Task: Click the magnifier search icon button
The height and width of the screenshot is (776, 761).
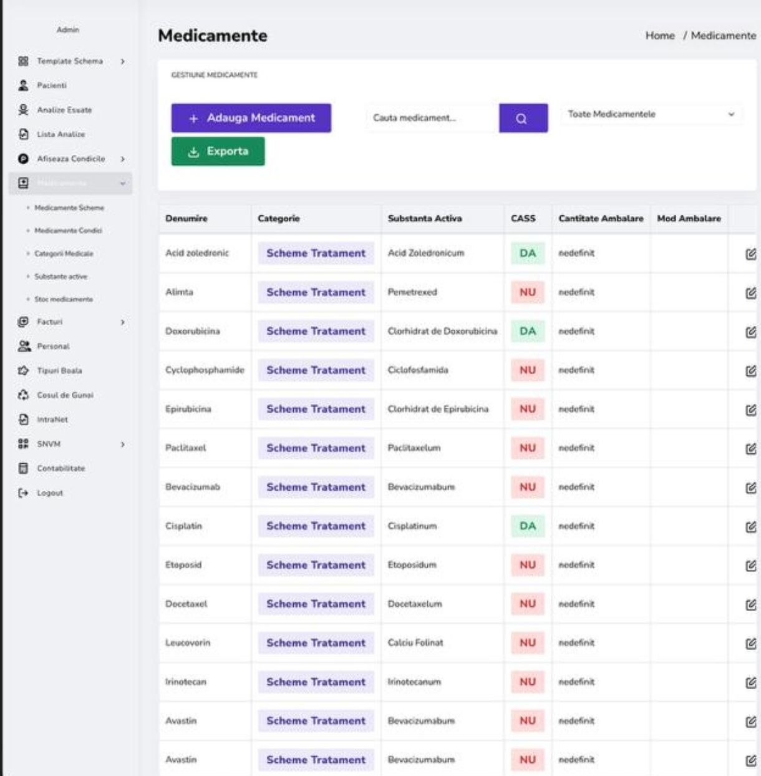Action: click(523, 118)
